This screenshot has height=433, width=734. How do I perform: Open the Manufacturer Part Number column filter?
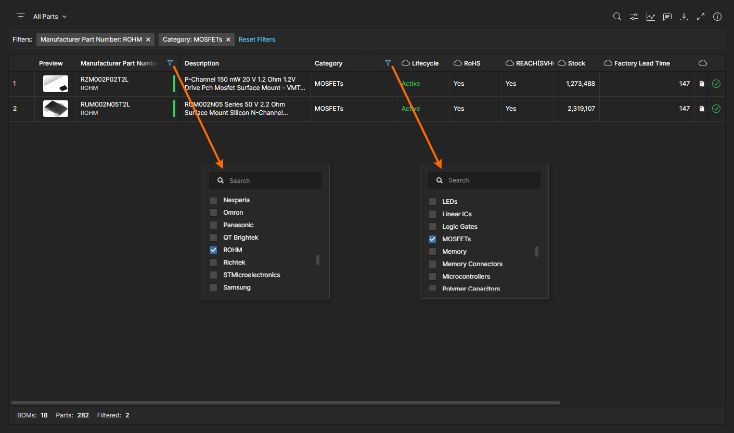170,63
